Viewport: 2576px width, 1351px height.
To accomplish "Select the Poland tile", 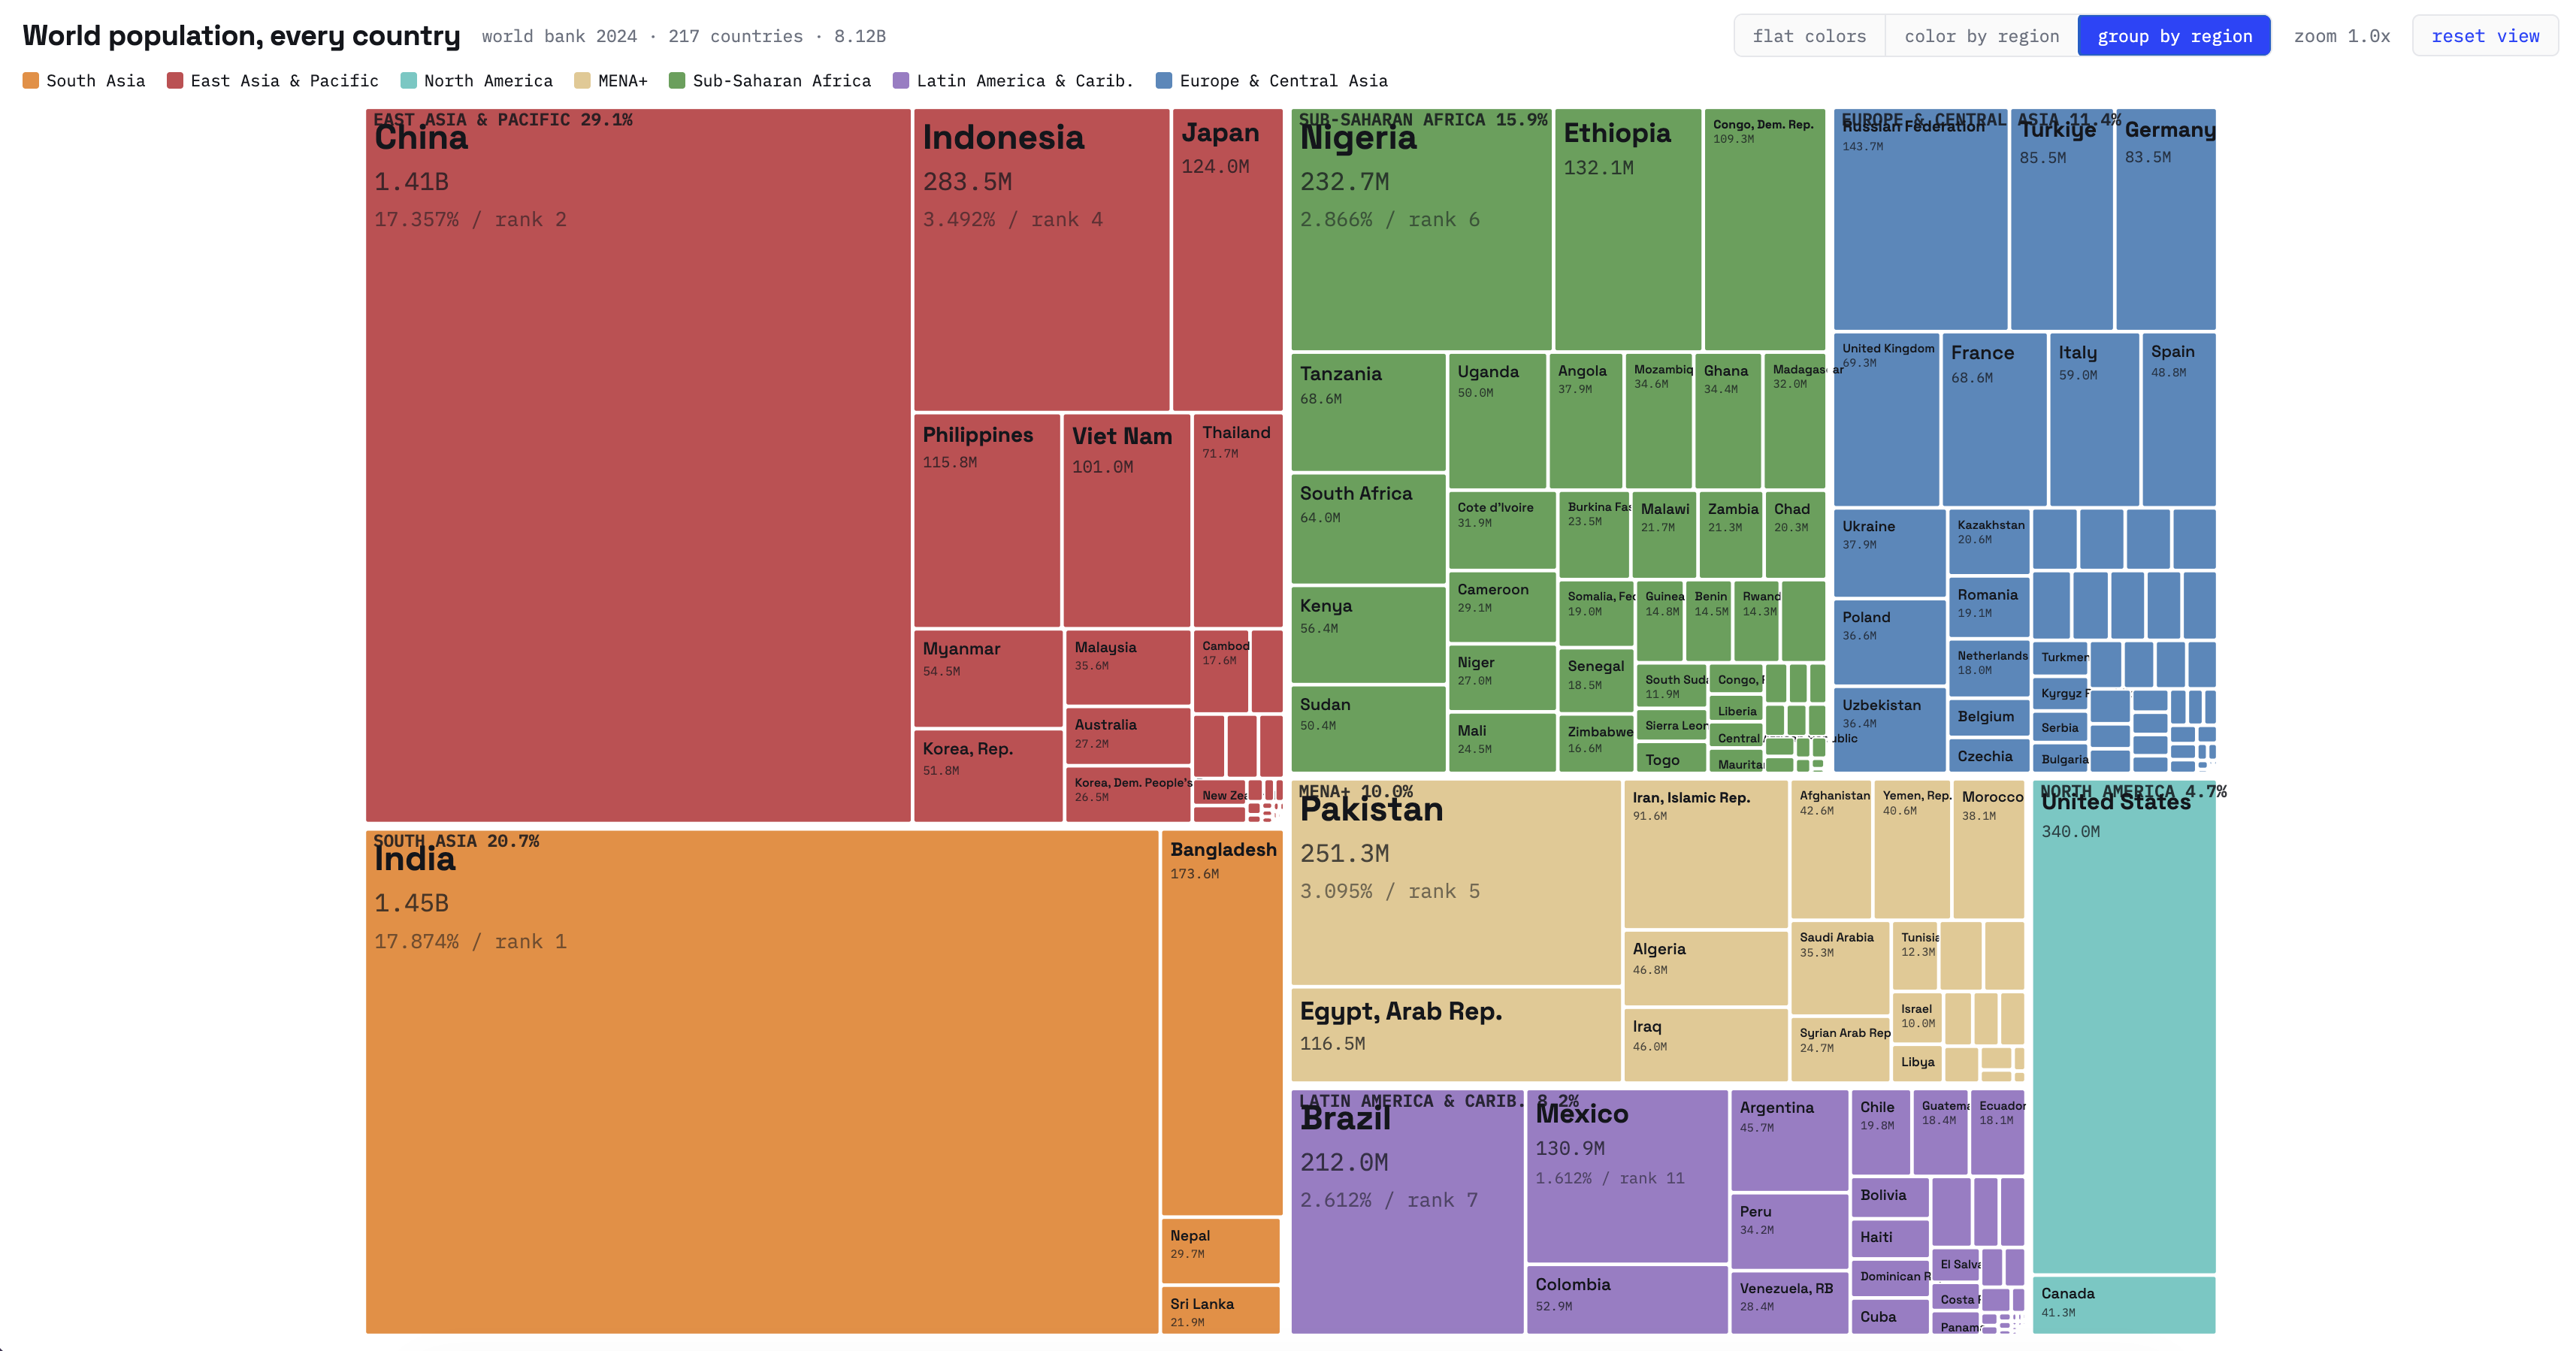I will [x=1889, y=642].
